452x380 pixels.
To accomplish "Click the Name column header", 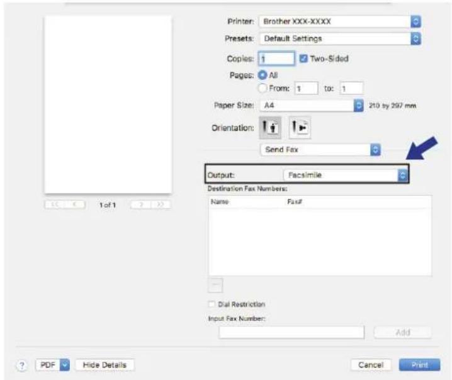I will 220,202.
